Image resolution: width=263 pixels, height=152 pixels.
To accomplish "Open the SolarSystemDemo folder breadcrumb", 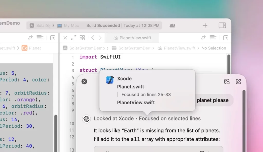I will pyautogui.click(x=131, y=48).
